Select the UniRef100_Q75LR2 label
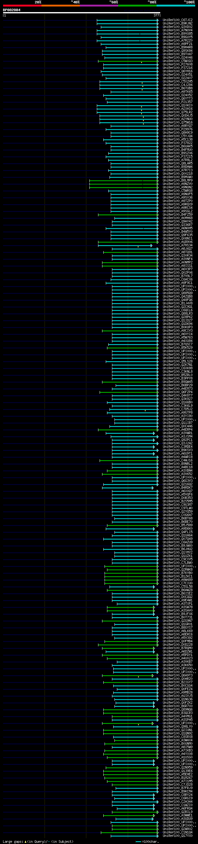The width and height of the screenshot is (198, 844). click(178, 112)
